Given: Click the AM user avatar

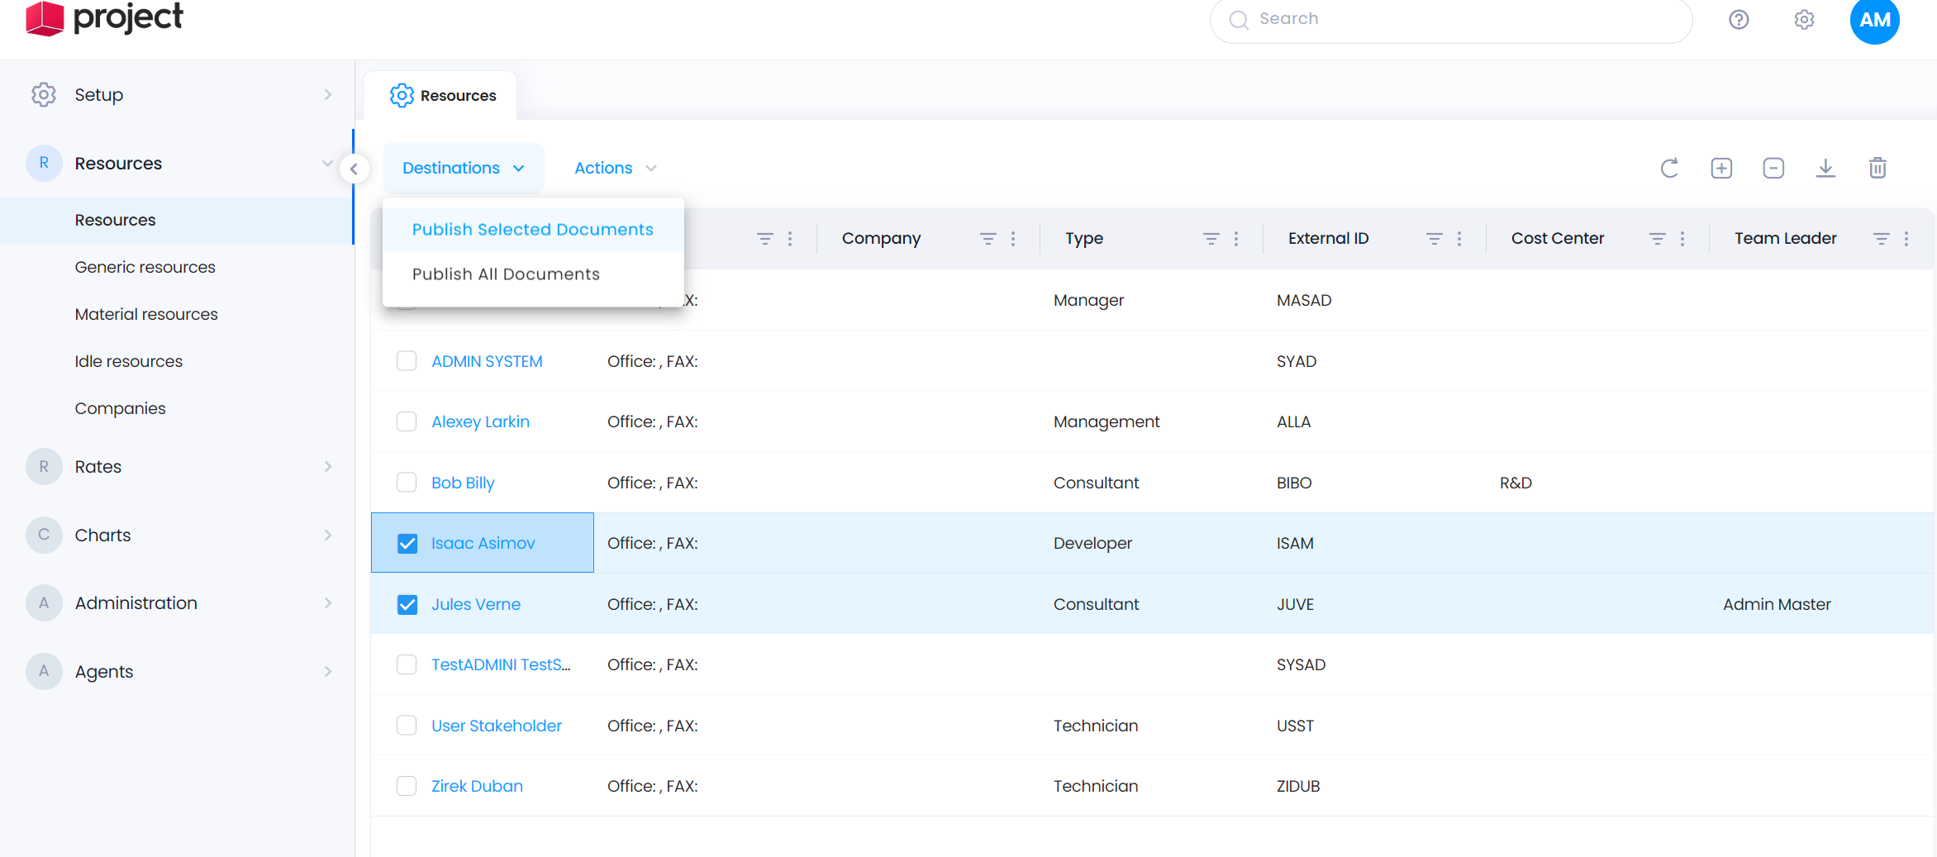Looking at the screenshot, I should (x=1875, y=20).
